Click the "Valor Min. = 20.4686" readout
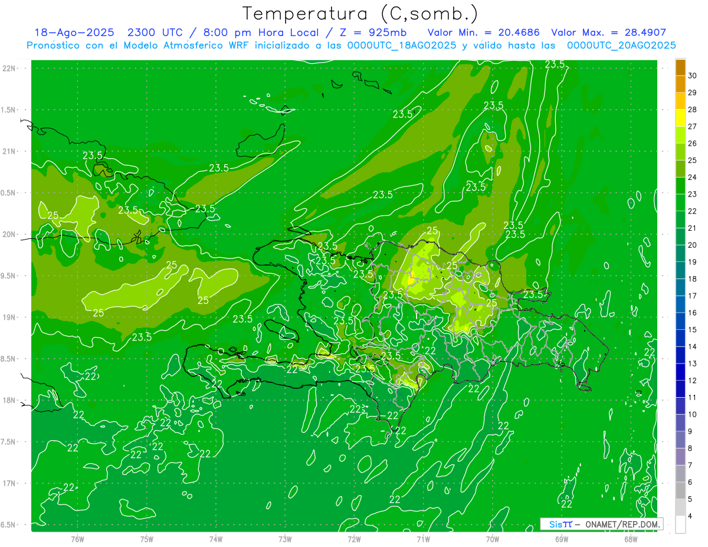708x547 pixels. 484,32
